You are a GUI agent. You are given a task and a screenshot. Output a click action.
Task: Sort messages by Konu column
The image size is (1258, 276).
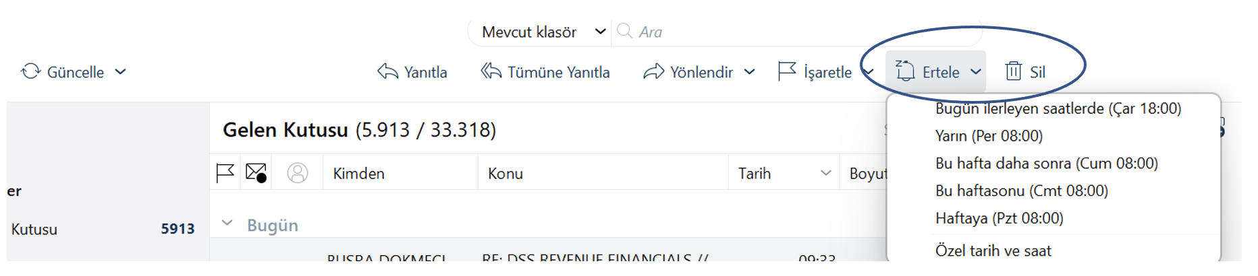[x=505, y=174]
